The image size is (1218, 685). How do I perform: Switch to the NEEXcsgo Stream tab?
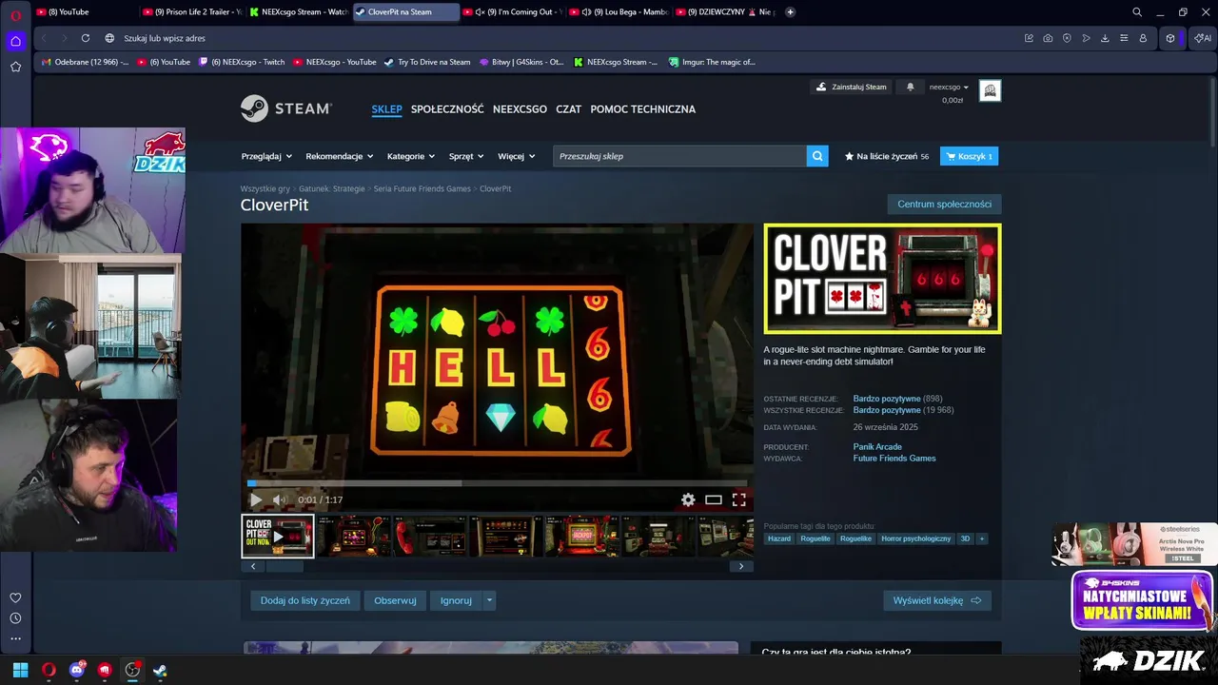299,12
